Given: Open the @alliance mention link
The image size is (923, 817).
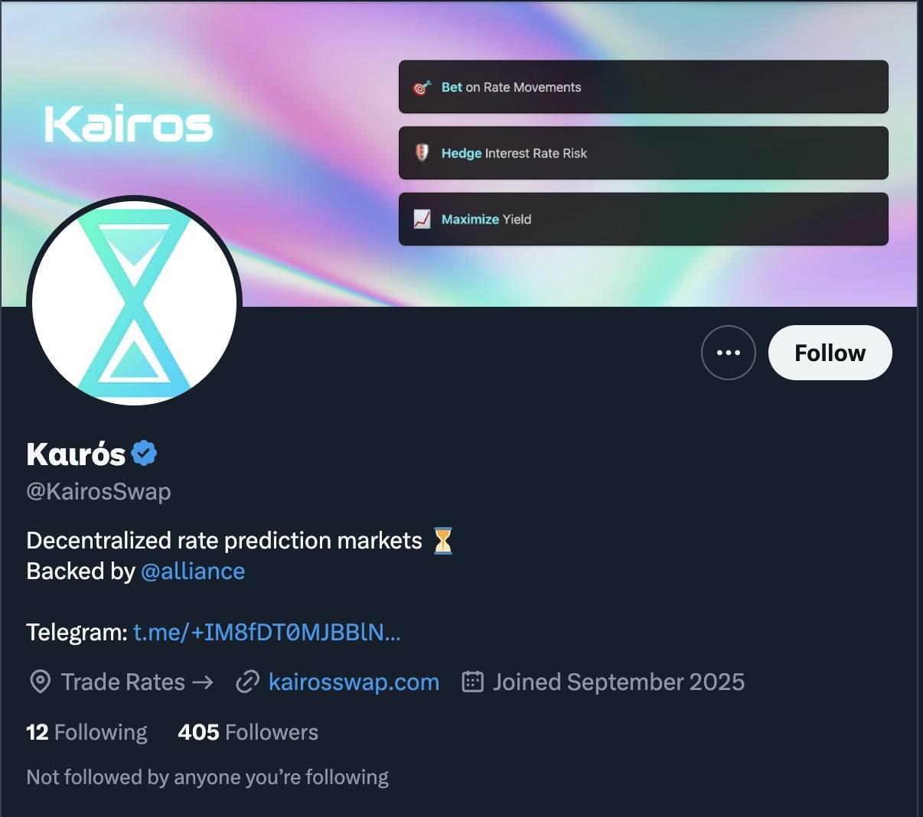Looking at the screenshot, I should (193, 571).
